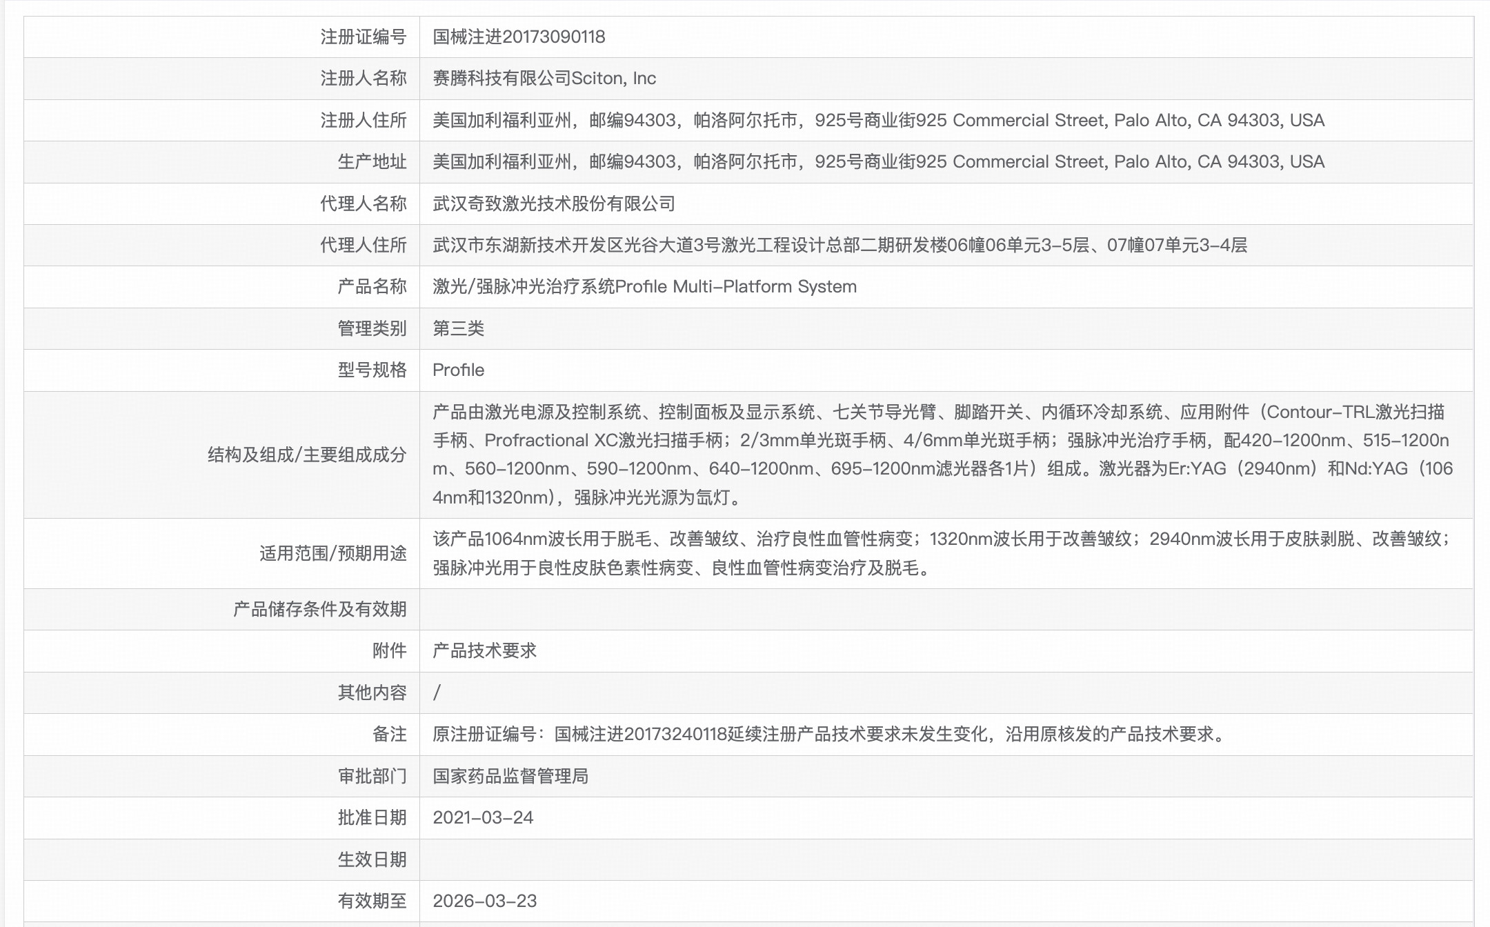Click the 注册人住所 address value

pos(877,120)
